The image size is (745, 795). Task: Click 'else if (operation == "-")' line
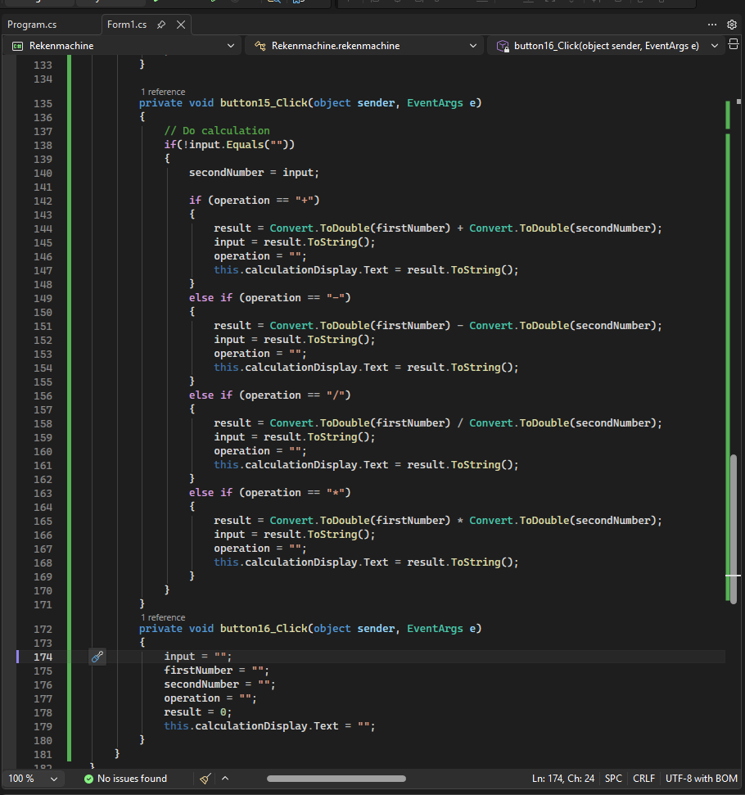tap(270, 298)
